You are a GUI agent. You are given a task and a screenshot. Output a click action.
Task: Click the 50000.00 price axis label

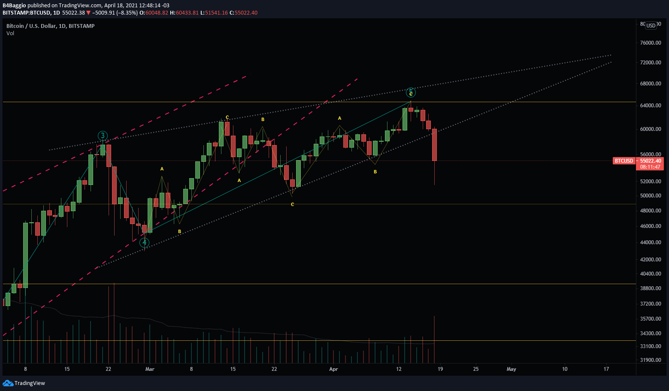[651, 196]
